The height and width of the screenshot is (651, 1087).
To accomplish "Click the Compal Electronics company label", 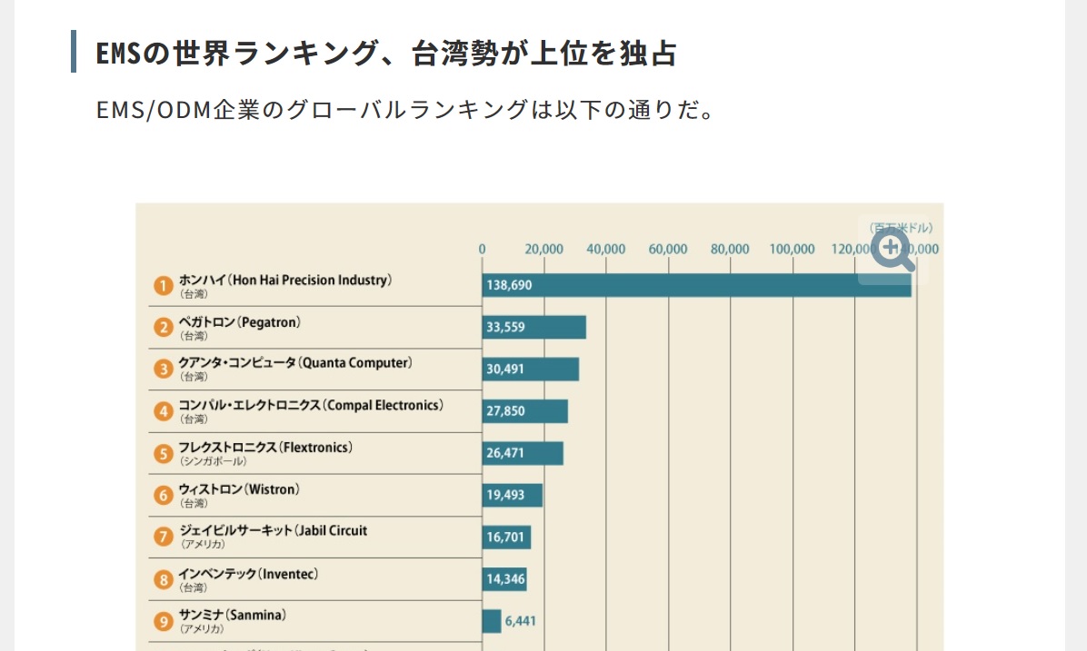I will [311, 405].
